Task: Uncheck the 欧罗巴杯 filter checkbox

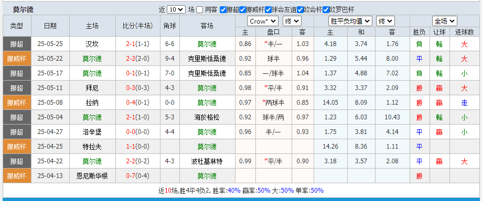Action: pyautogui.click(x=326, y=10)
